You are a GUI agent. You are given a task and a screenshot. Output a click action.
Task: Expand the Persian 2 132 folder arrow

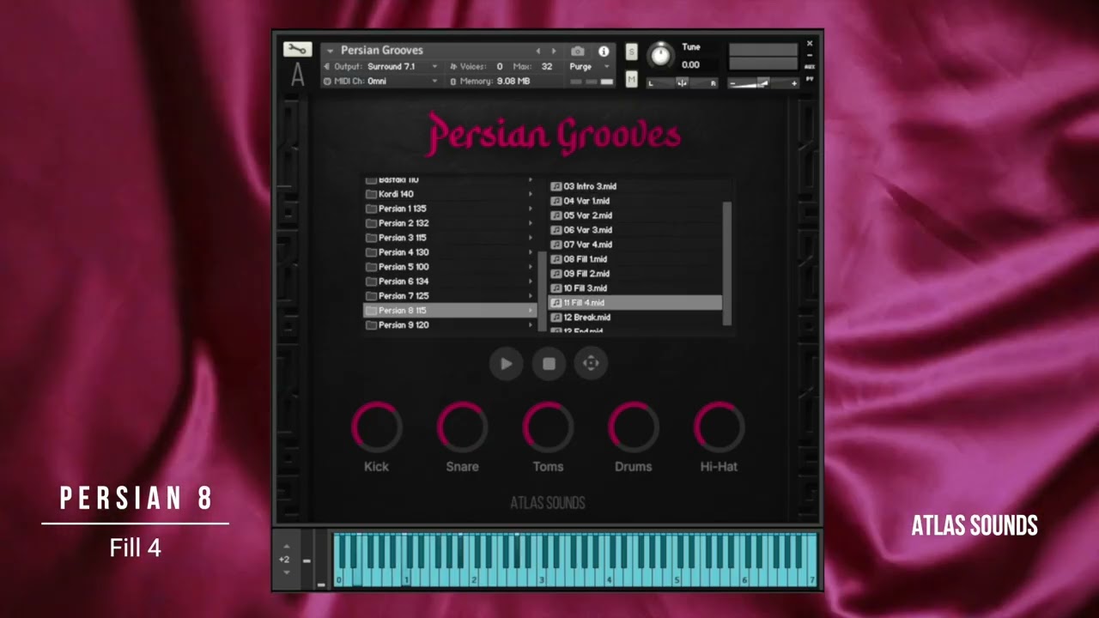point(530,223)
